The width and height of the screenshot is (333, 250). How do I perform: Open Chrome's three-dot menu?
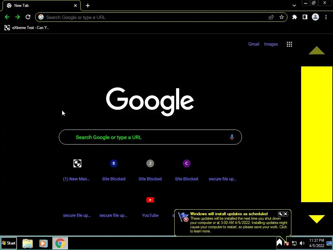(x=326, y=17)
